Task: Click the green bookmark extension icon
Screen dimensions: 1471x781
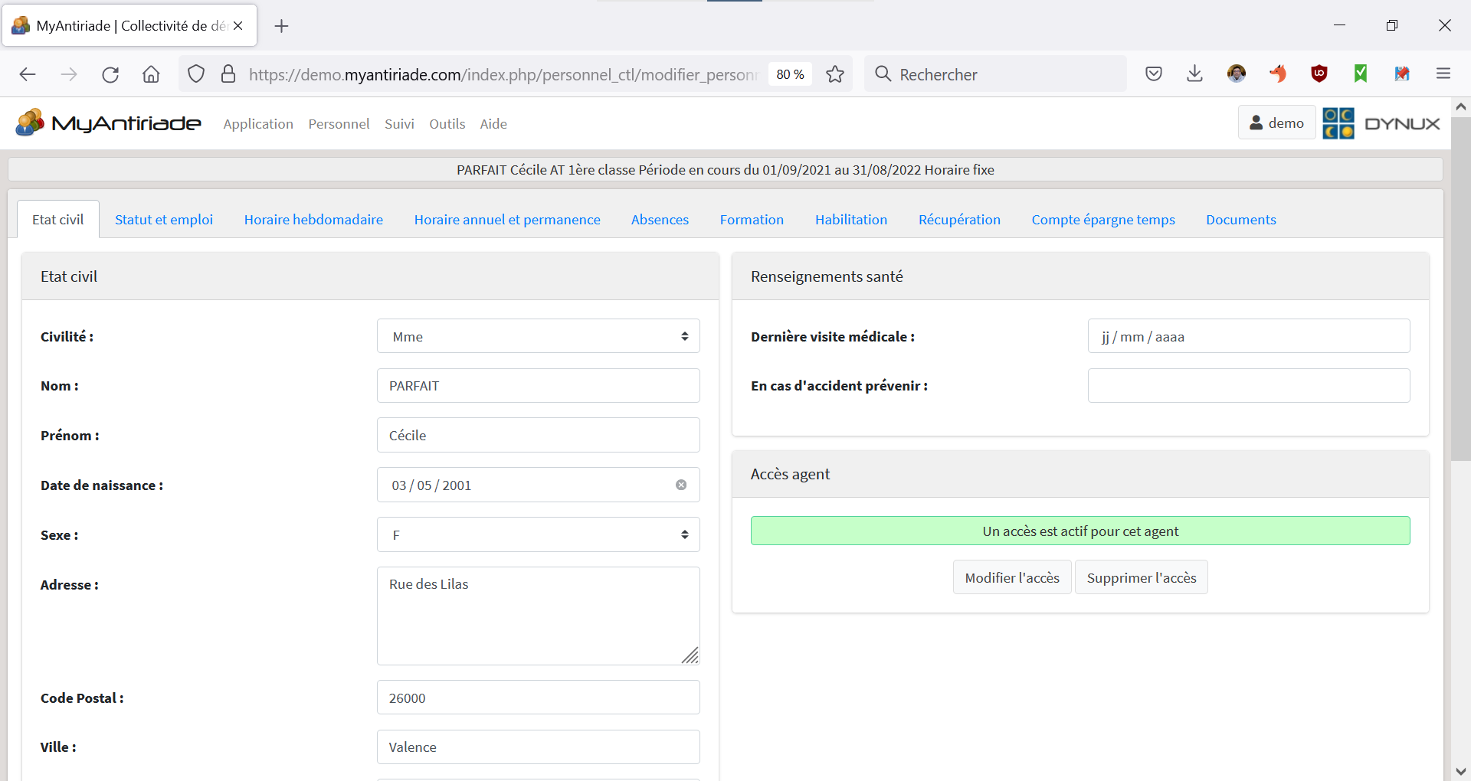Action: (x=1361, y=74)
